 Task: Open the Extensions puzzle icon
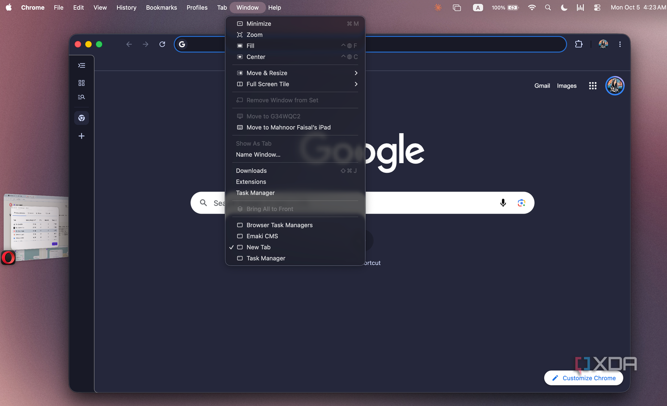578,44
